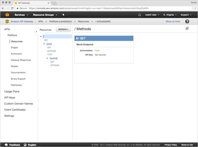
Task: Collapse the /{petId} resource arrow
Action: pos(47,58)
